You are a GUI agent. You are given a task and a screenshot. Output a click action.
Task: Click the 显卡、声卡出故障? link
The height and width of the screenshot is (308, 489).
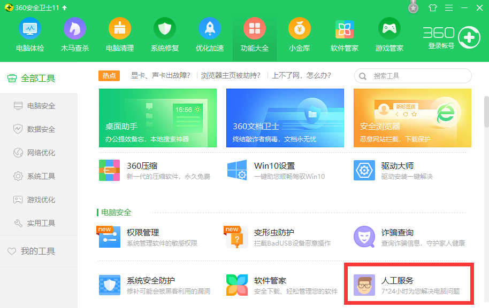coord(161,76)
